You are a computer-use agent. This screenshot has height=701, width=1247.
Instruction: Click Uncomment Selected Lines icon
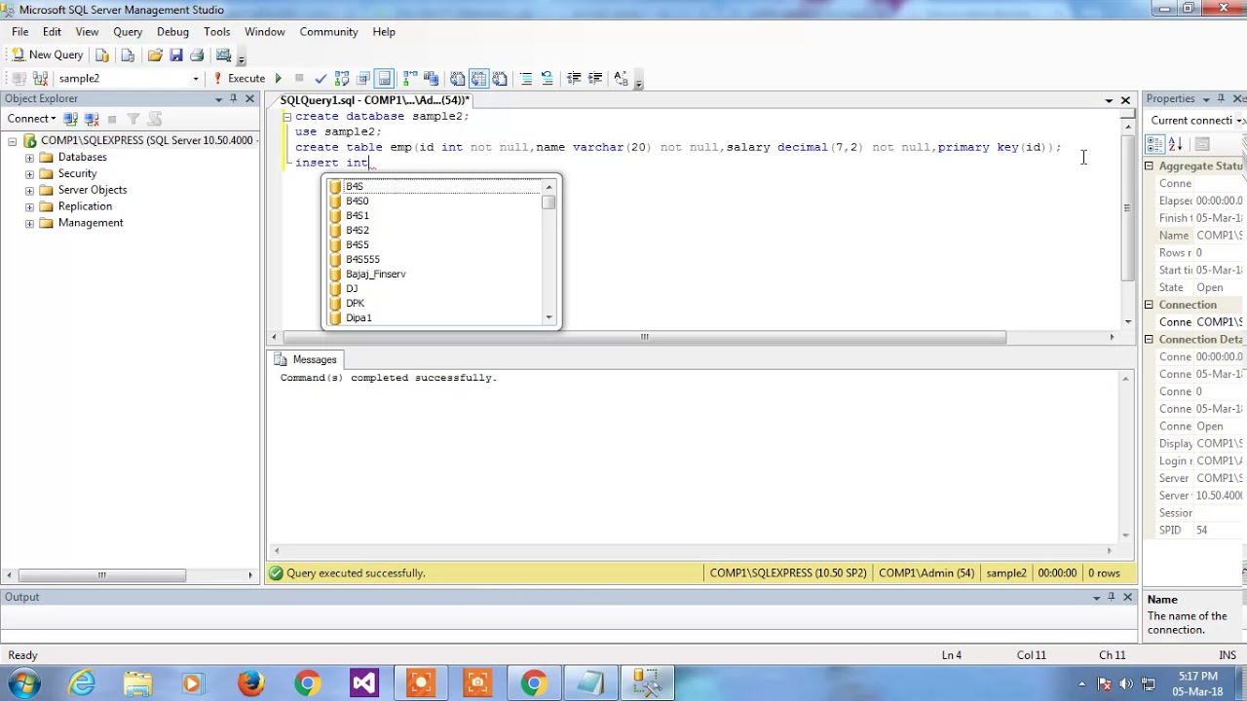pos(548,78)
